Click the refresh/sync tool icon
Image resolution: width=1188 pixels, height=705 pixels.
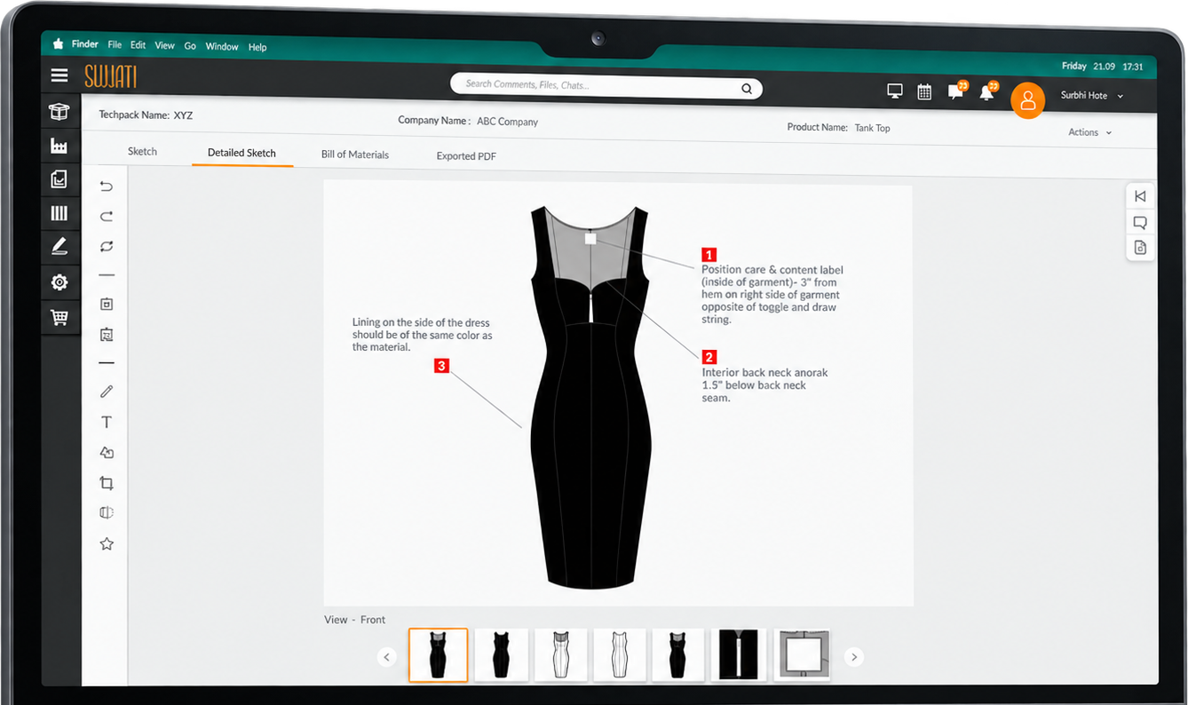[107, 246]
